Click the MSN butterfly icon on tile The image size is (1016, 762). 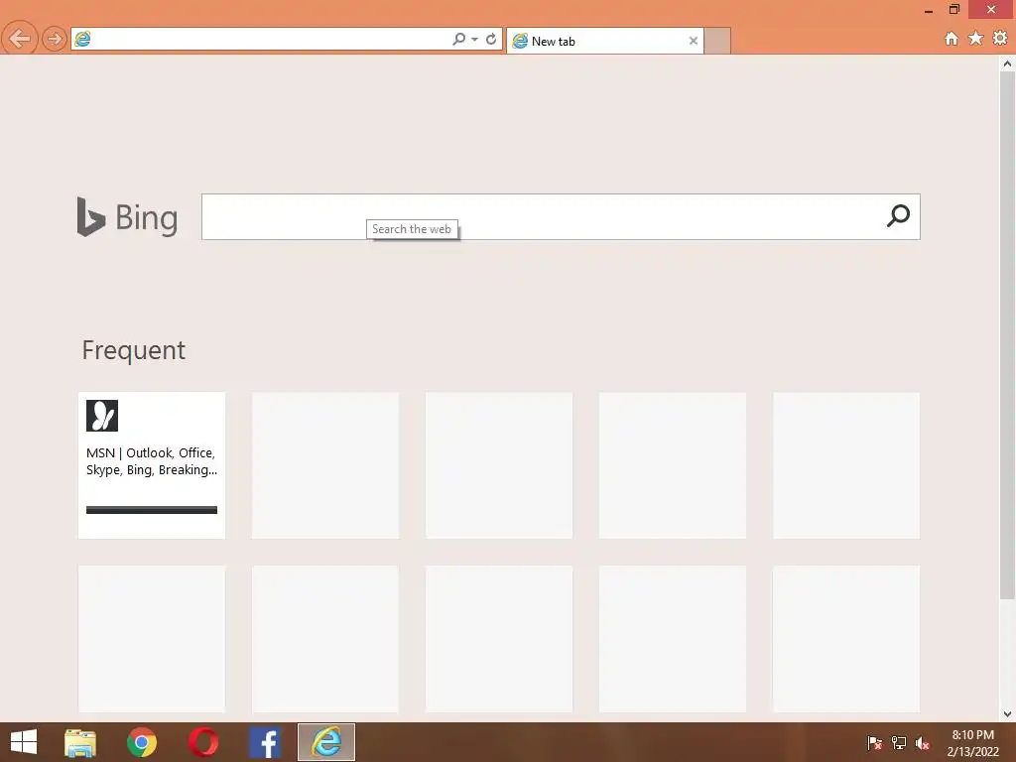coord(102,416)
